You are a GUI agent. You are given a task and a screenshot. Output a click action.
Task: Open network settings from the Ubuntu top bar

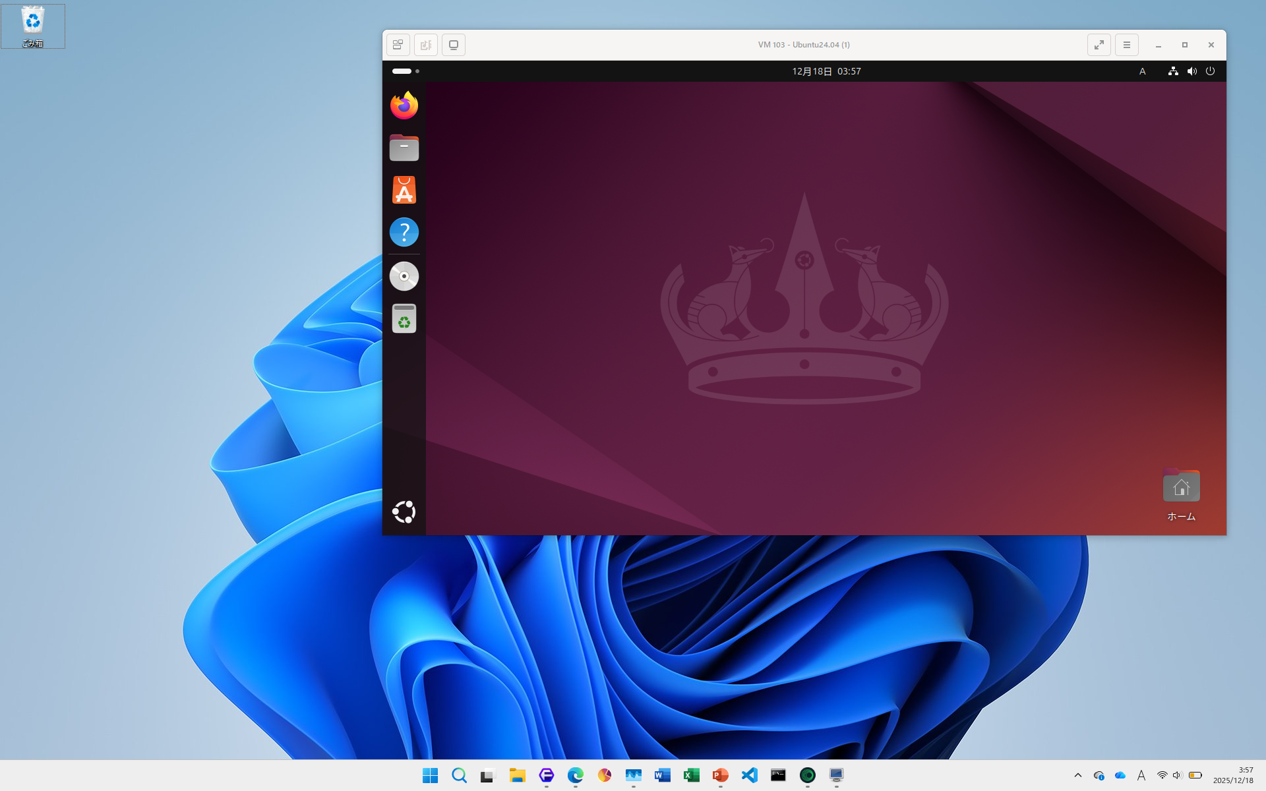[x=1173, y=71]
